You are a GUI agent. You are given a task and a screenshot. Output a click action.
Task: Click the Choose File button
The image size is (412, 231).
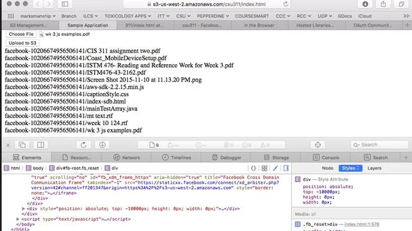coord(21,34)
